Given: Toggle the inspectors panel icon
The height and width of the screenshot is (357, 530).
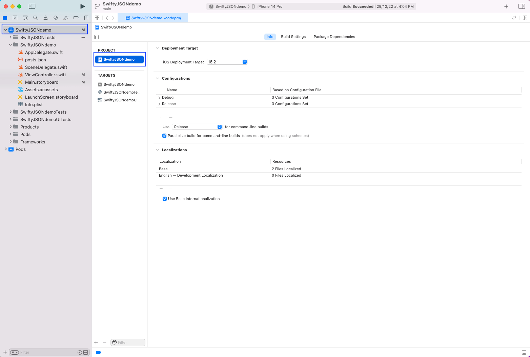Looking at the screenshot, I should pyautogui.click(x=522, y=6).
